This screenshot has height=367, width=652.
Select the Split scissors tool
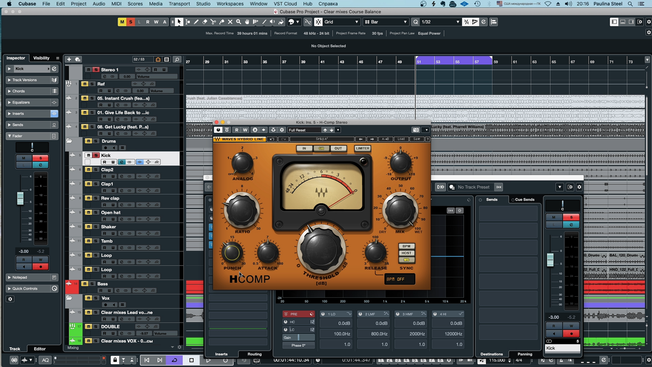pos(213,22)
